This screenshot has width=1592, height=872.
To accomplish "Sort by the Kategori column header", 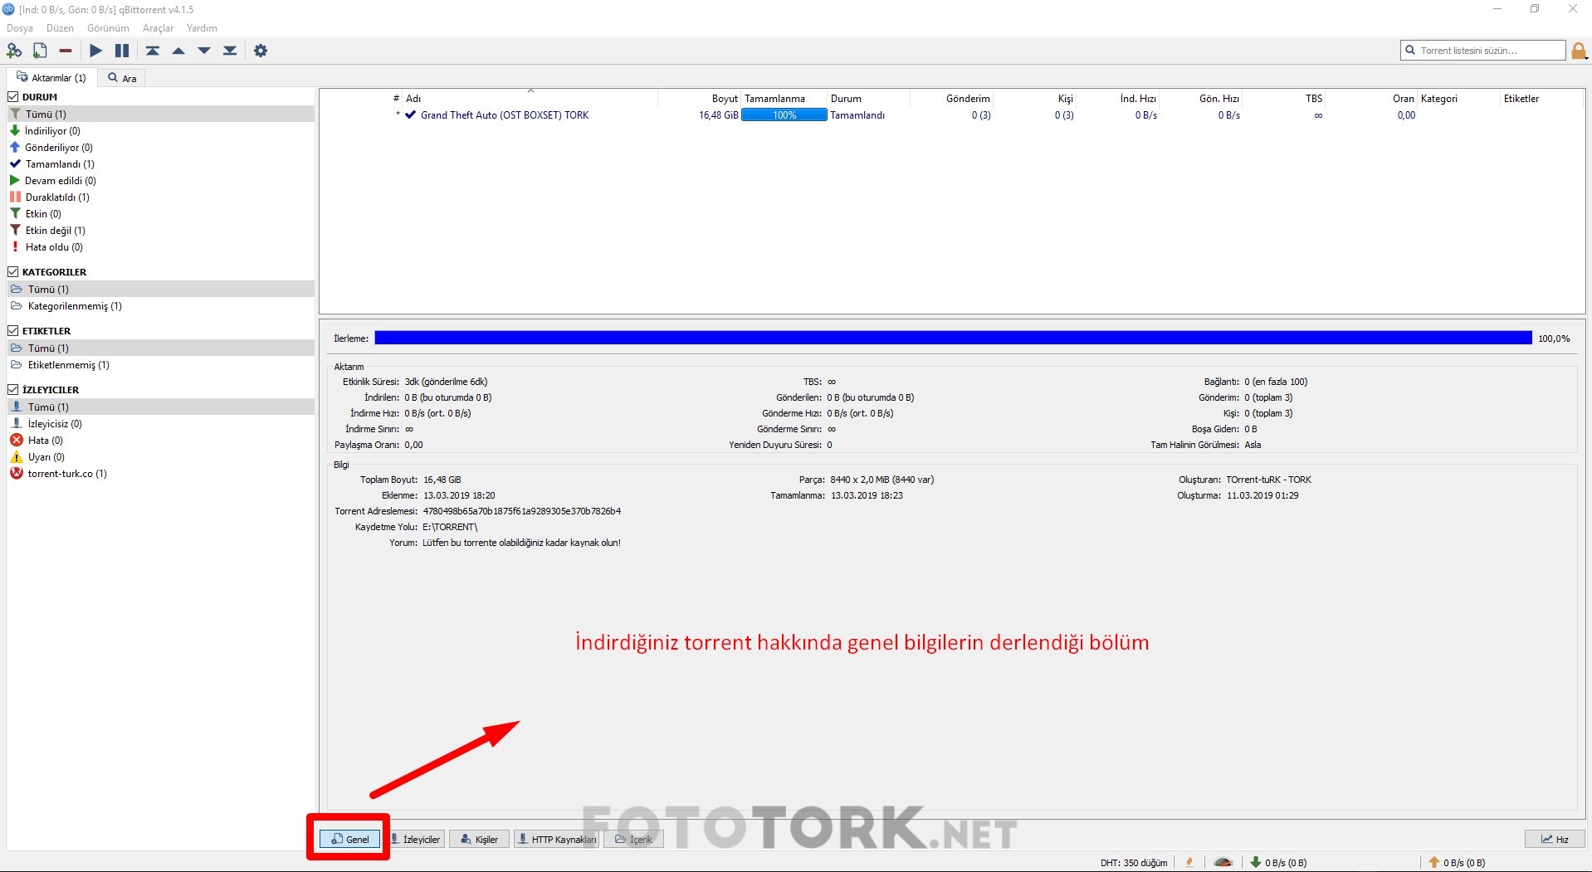I will click(x=1458, y=99).
